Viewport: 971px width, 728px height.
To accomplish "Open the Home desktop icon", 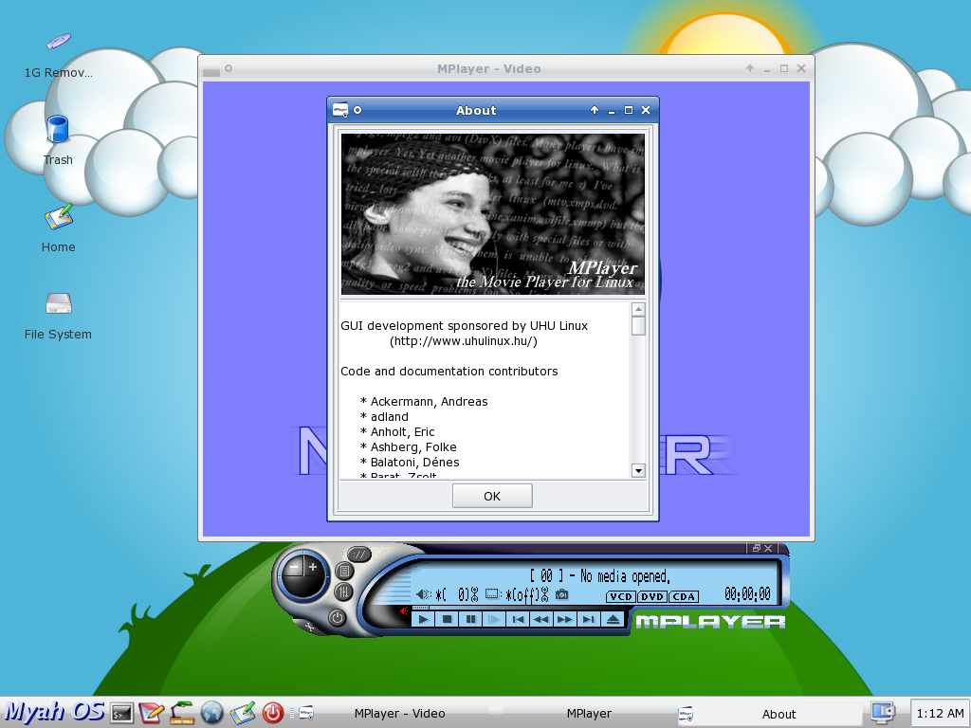I will tap(58, 228).
